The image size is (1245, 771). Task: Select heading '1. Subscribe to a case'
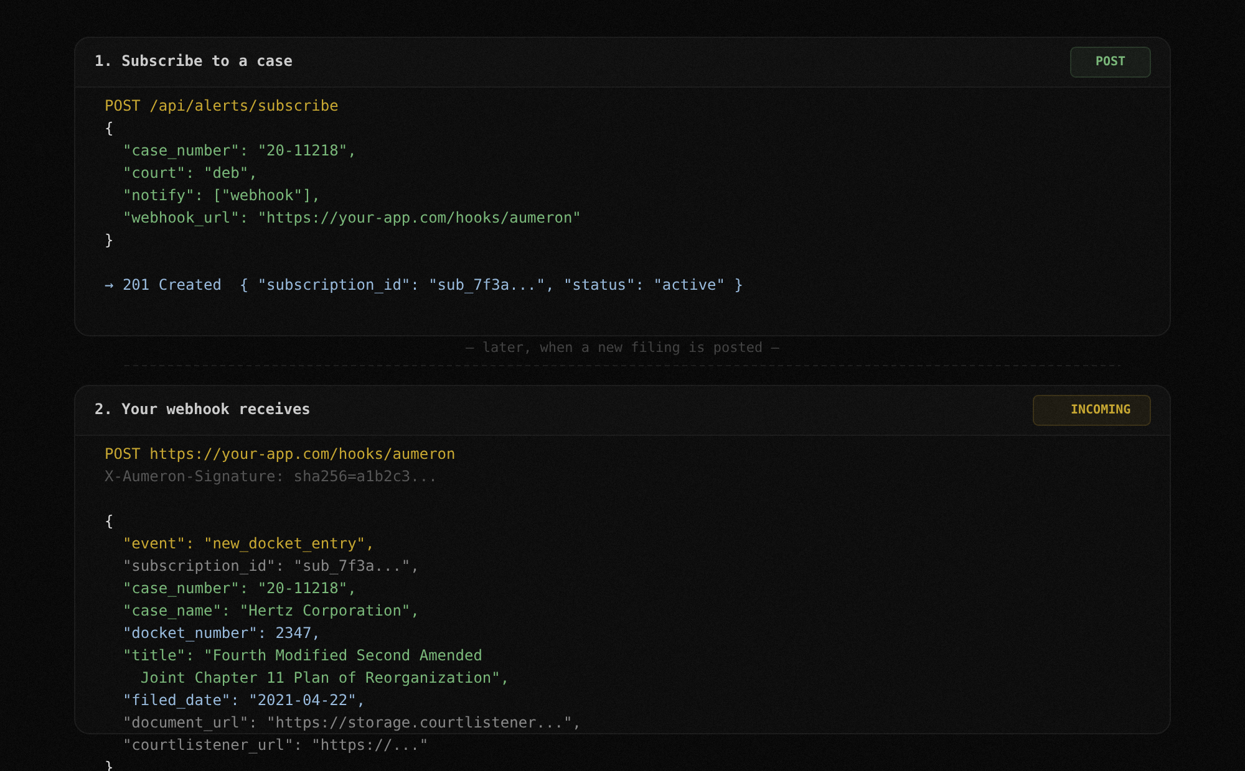(194, 61)
